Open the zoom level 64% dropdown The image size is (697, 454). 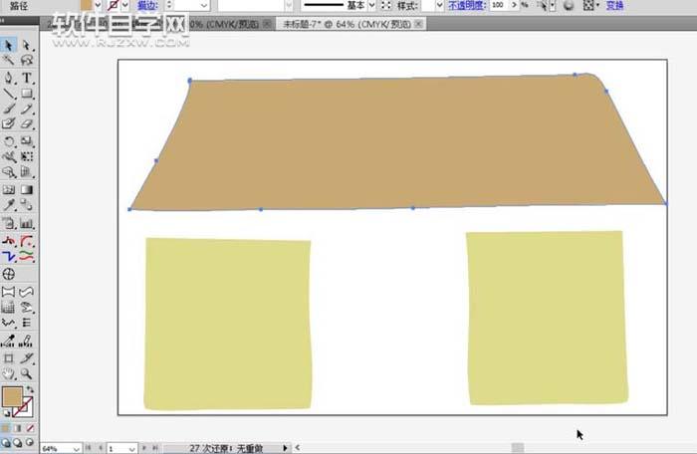coord(76,449)
